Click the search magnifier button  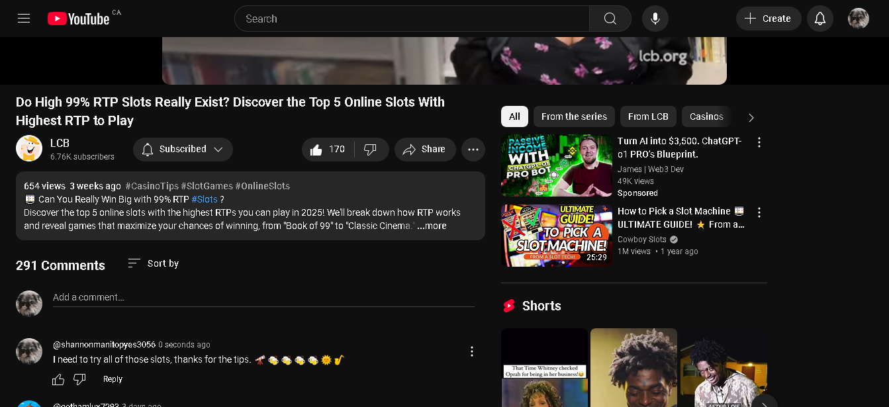point(610,19)
